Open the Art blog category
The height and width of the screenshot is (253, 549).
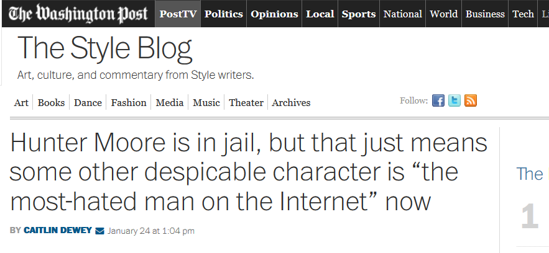[21, 103]
